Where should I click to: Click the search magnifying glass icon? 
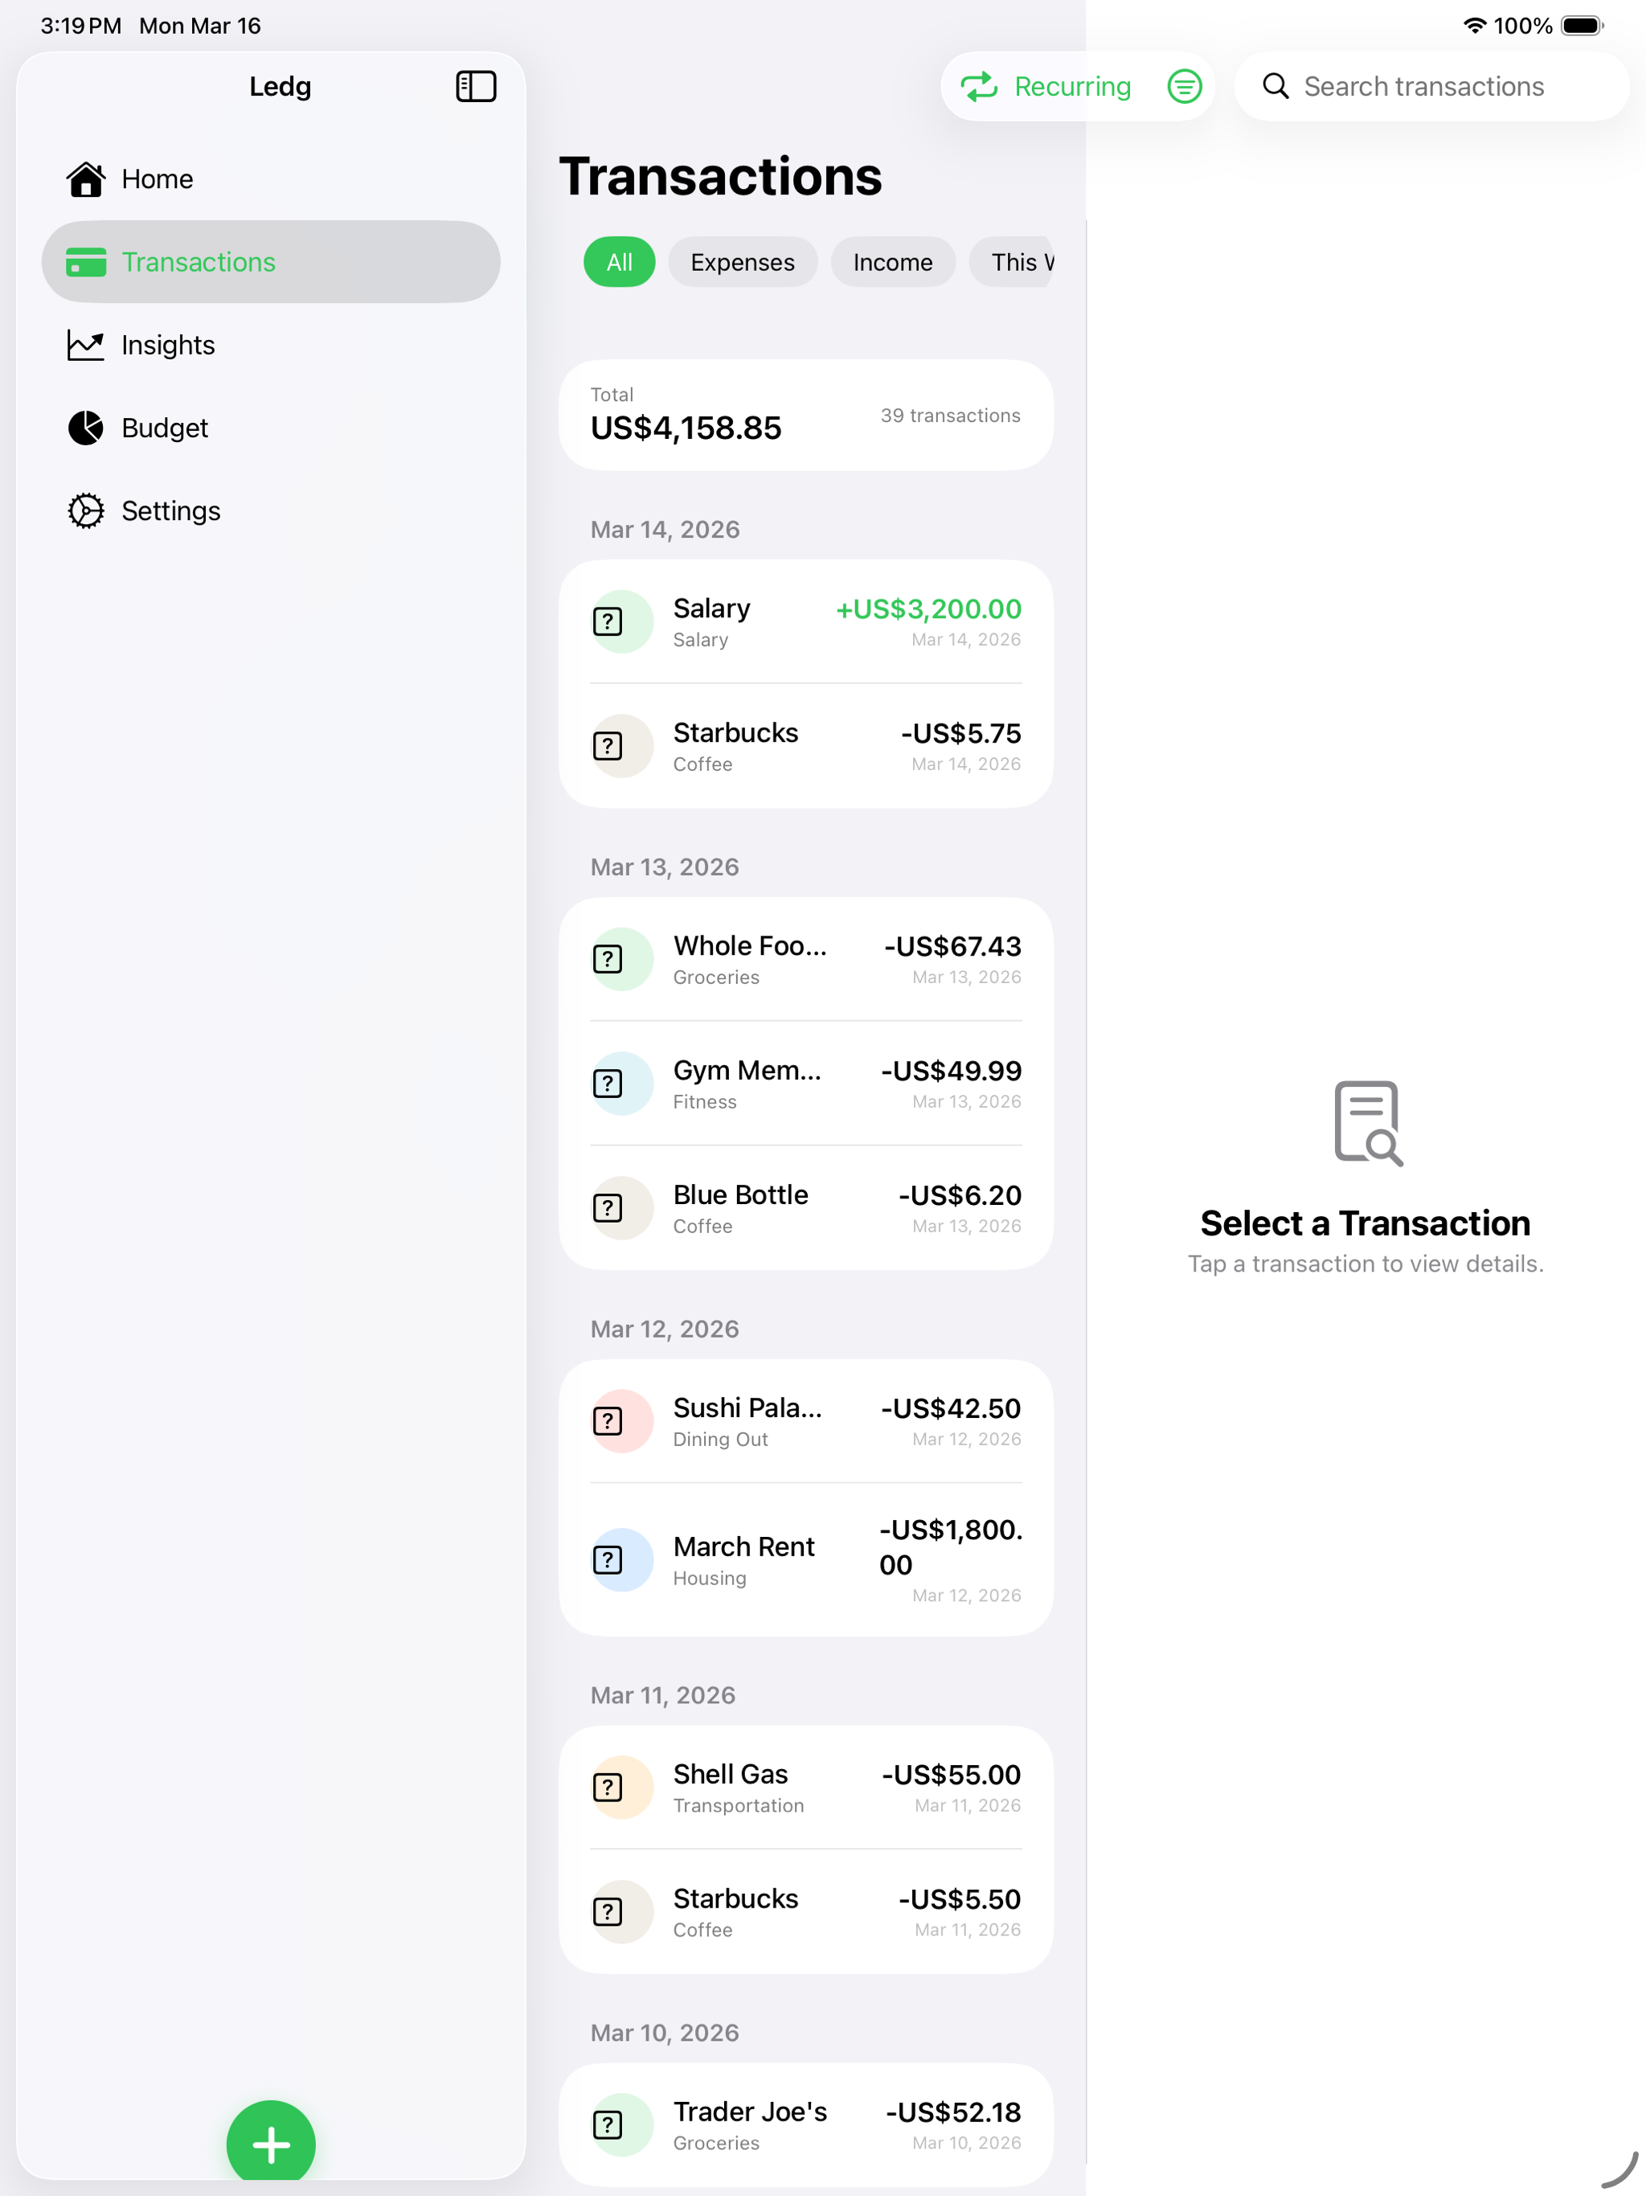click(1275, 86)
